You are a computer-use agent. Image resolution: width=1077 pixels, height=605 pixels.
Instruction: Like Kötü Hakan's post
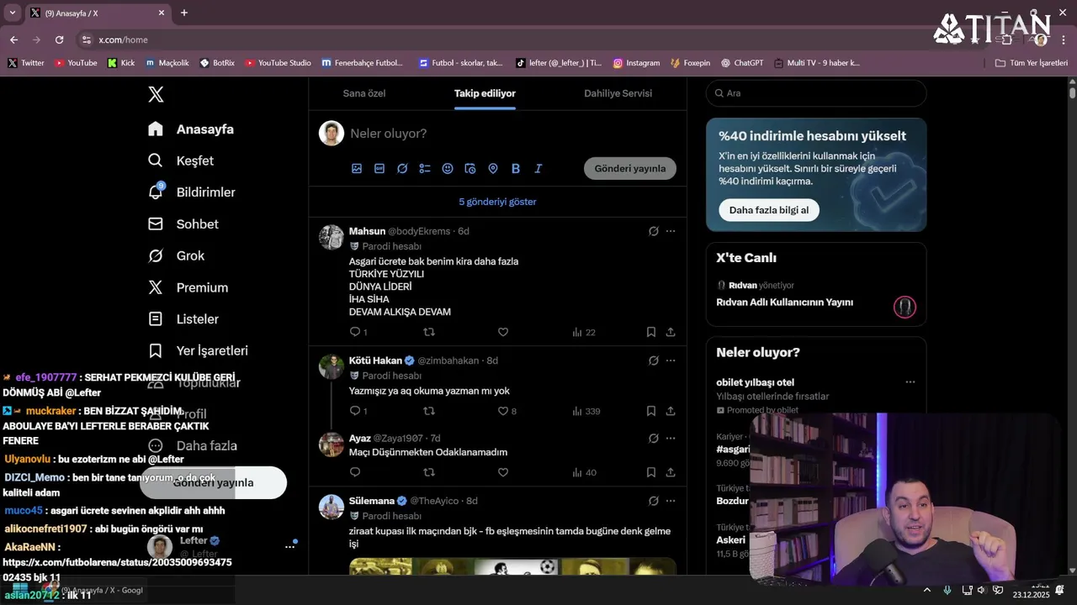(503, 411)
